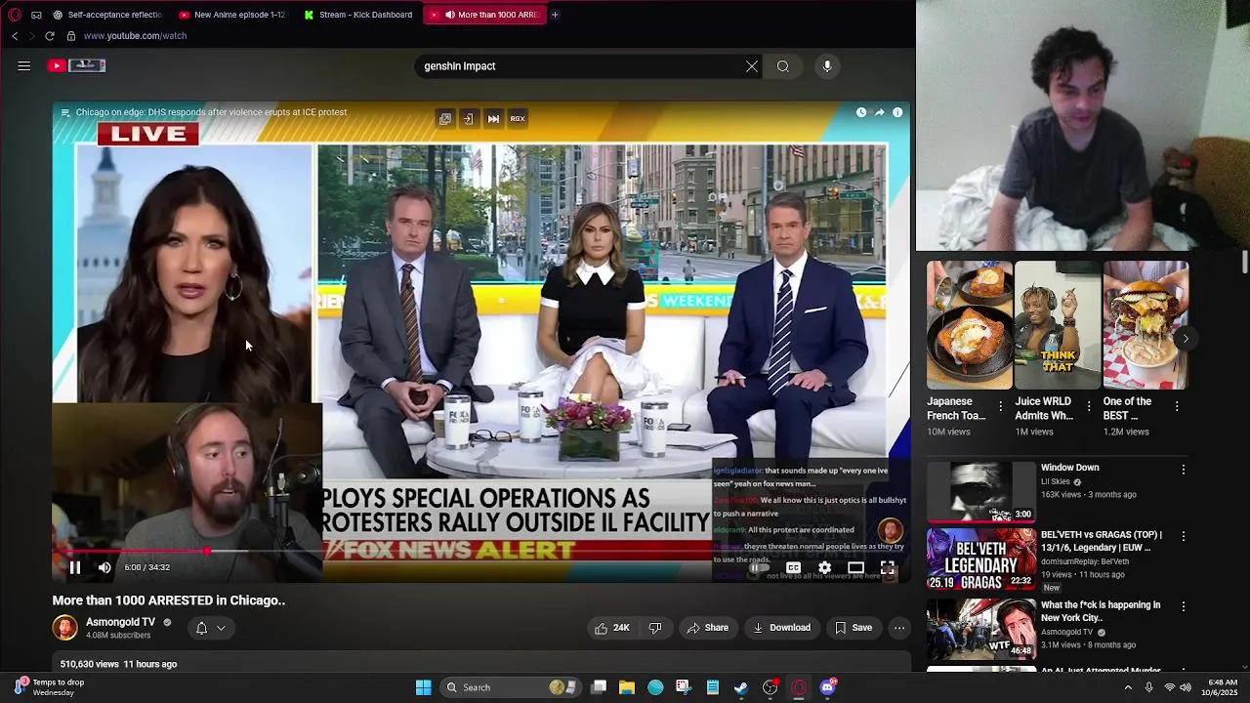Viewport: 1250px width, 703px height.
Task: Open more actions three-dot menu under video
Action: tap(899, 628)
